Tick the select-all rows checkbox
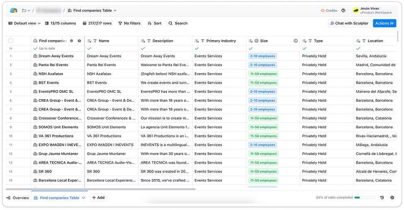Image resolution: width=404 pixels, height=210 pixels. point(10,41)
